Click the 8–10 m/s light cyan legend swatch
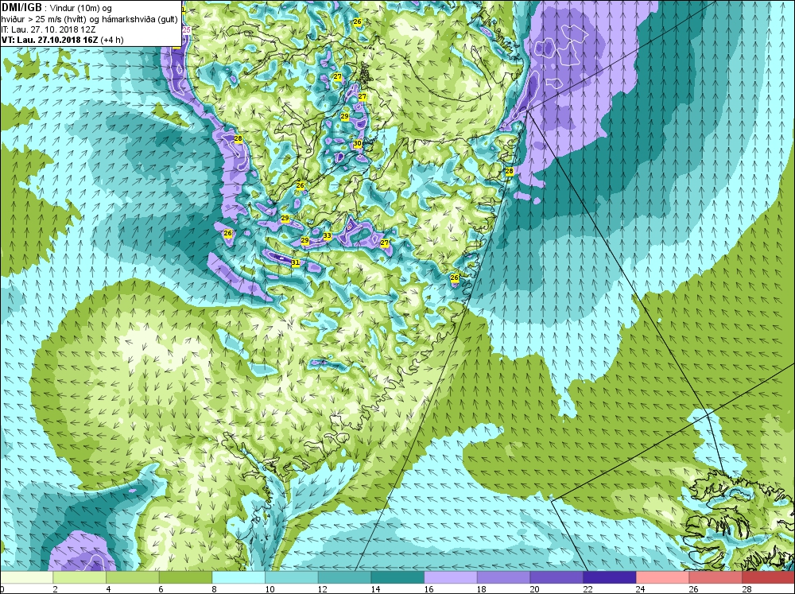The width and height of the screenshot is (795, 594). [x=238, y=578]
